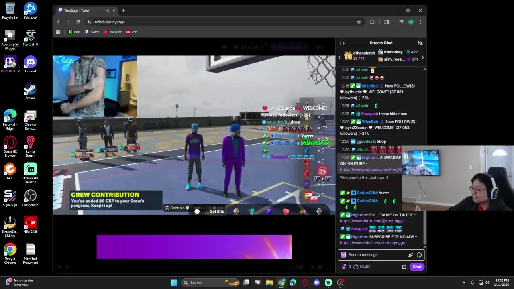
Task: Click the Battle.net desktop shortcut
Action: click(30, 11)
